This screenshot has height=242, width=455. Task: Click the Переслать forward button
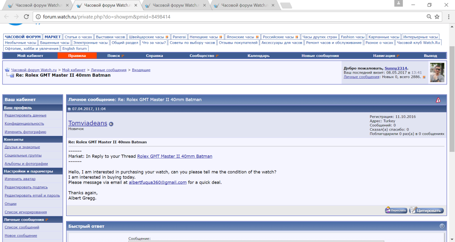[396, 210]
